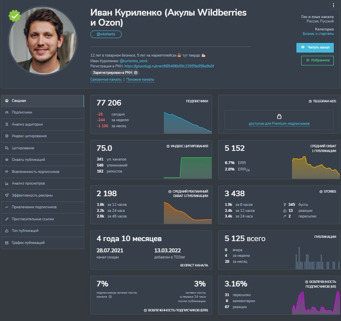
Task: Click the info icon next to Stories
Action: click(321, 191)
